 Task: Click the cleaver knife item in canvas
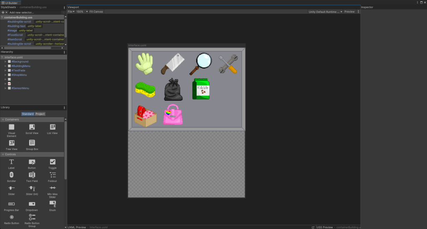pyautogui.click(x=173, y=64)
